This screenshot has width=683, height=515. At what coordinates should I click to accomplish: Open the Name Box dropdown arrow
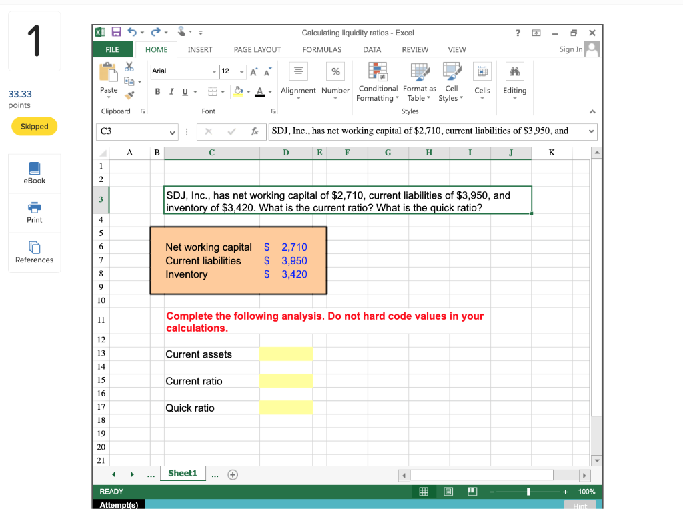point(173,133)
